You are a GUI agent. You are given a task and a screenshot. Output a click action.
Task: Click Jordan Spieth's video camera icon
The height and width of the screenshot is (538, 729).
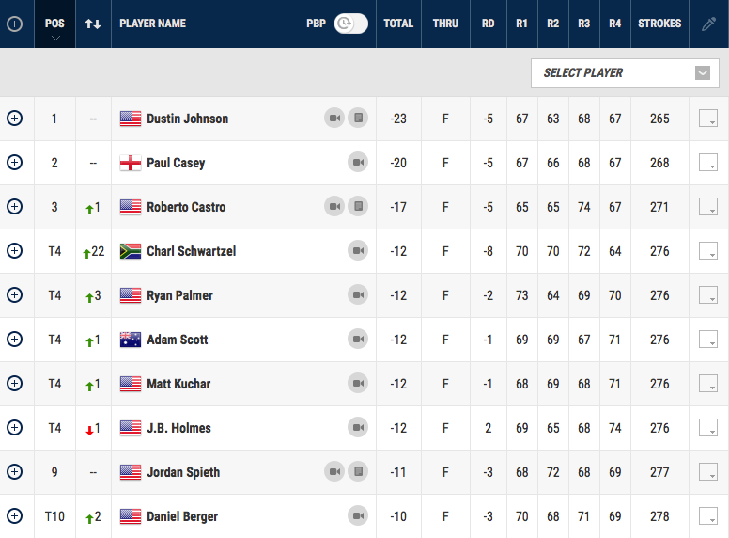point(334,472)
